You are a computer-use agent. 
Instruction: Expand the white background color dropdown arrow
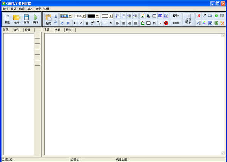[111, 16]
